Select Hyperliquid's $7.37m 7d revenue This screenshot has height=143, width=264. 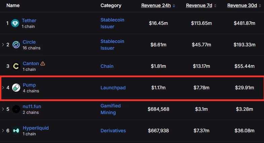[x=201, y=131]
